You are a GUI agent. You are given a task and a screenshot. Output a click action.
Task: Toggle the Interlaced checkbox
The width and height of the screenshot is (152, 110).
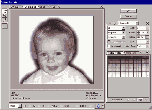point(109,46)
